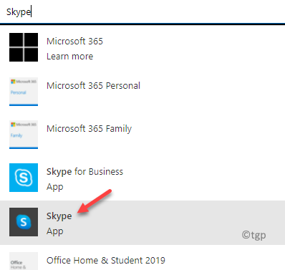Click the Microsoft 365 Family thumbnail

point(24,135)
